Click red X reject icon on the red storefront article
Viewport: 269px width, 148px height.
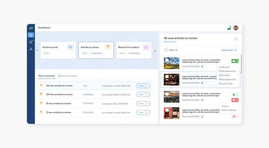tap(234, 117)
